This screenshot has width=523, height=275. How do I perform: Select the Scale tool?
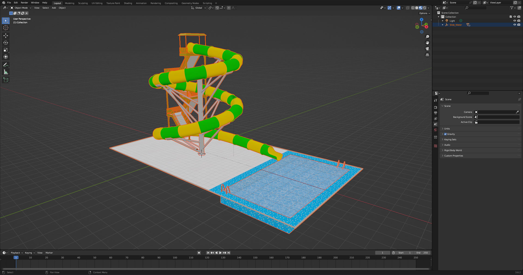pos(6,50)
